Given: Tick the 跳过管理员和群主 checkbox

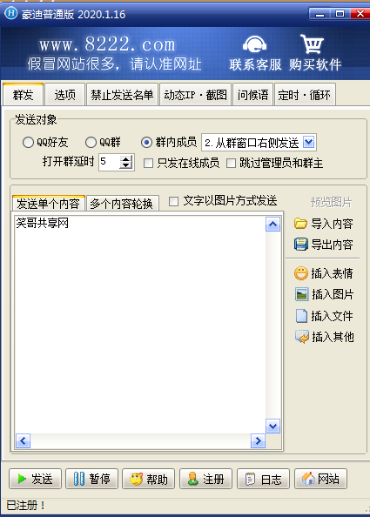Looking at the screenshot, I should (232, 164).
